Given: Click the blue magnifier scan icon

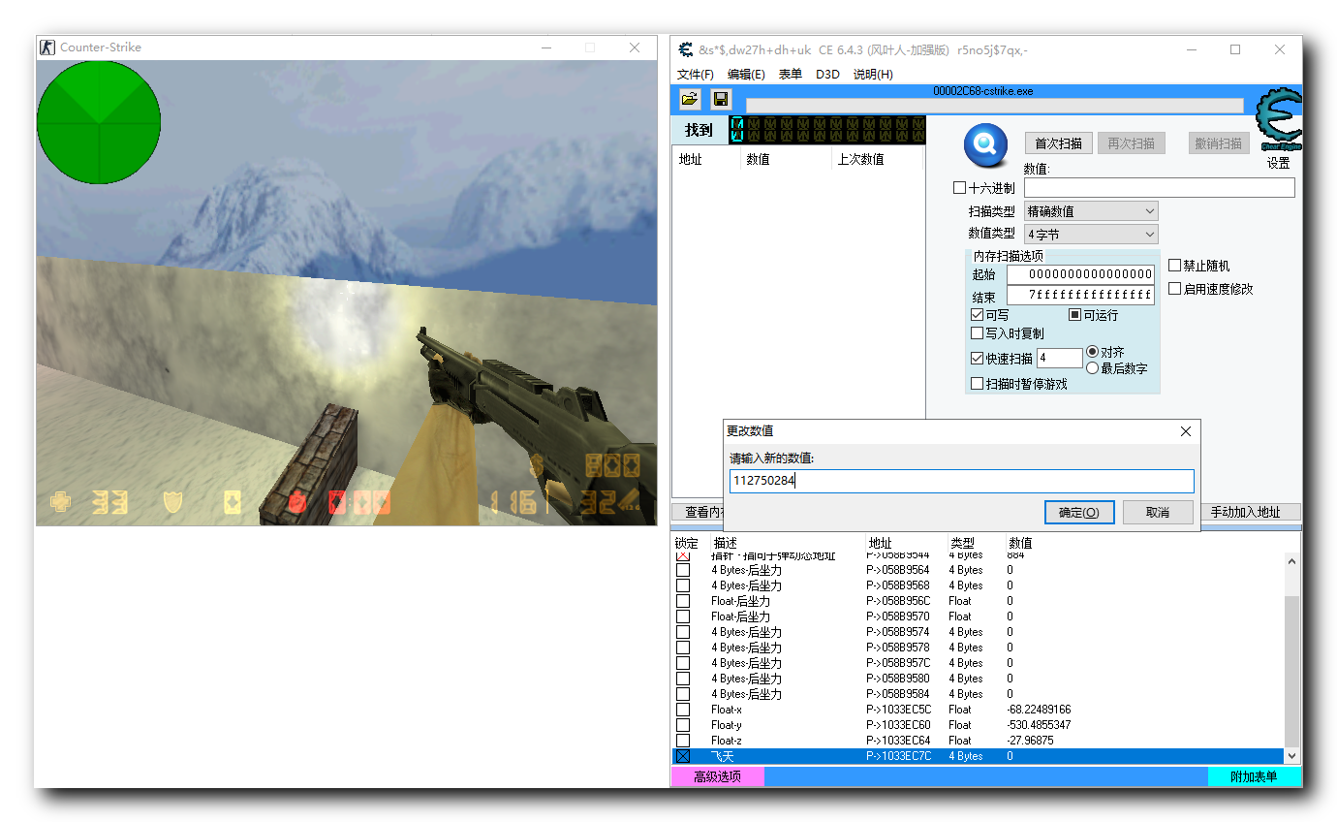Looking at the screenshot, I should tap(985, 145).
